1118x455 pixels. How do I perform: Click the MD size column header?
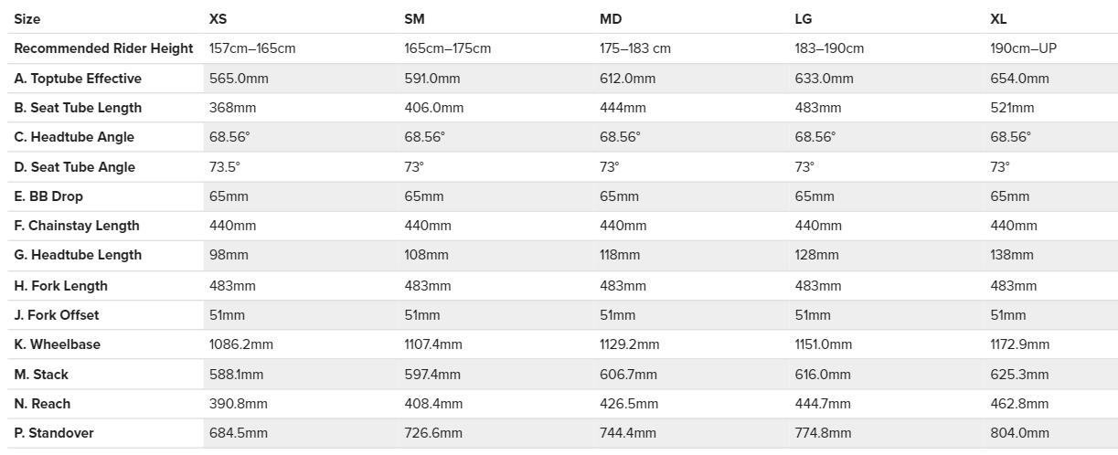coord(611,18)
